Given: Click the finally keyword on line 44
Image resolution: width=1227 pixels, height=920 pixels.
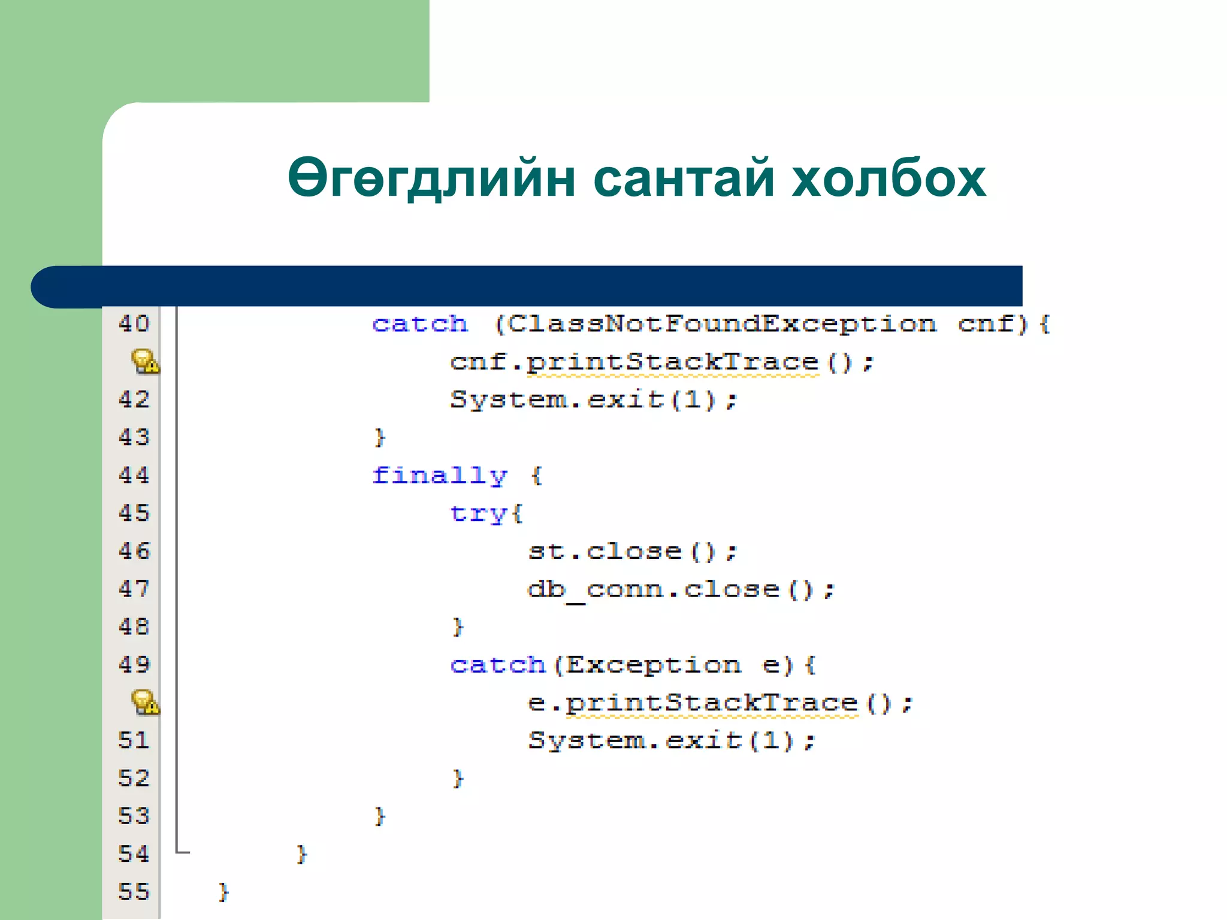Looking at the screenshot, I should pos(440,476).
